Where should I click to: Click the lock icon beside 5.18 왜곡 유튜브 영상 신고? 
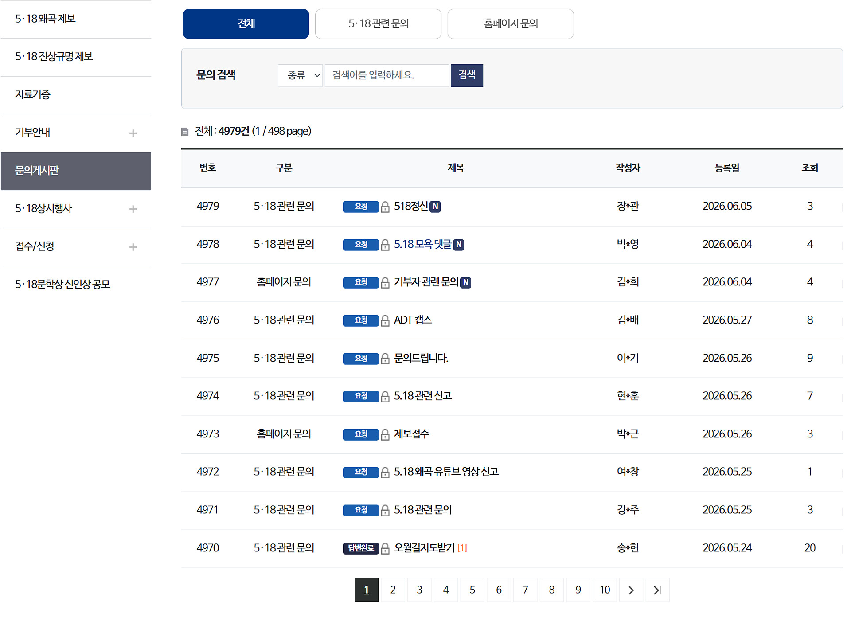coord(385,472)
